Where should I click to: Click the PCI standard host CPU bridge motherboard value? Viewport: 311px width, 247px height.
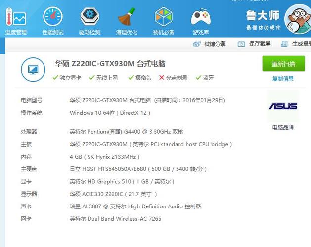[151, 144]
